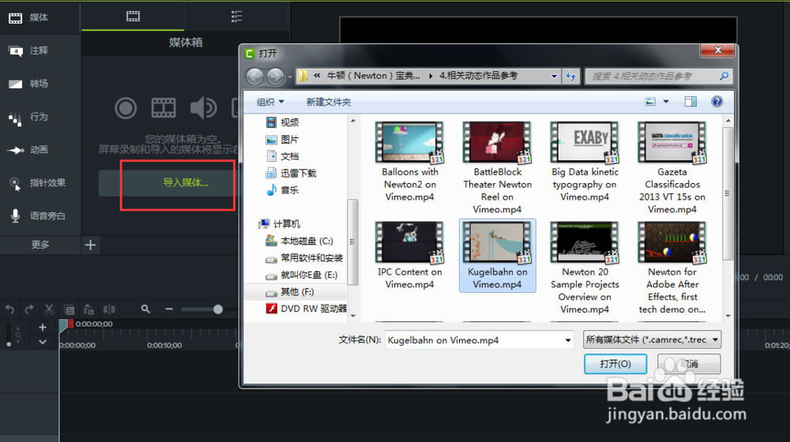Click the 打开(O) Open button

pos(615,364)
